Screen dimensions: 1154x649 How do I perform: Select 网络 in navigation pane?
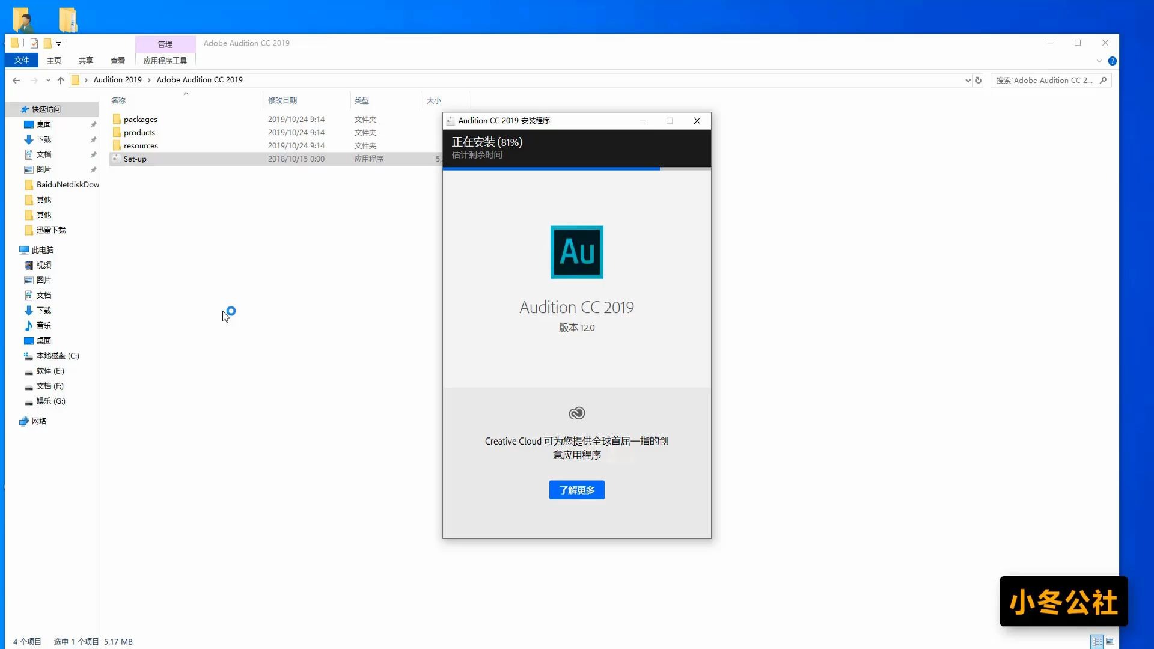39,421
